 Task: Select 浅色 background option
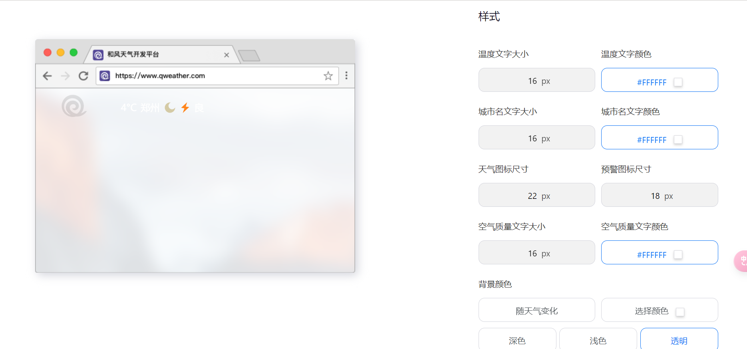598,340
